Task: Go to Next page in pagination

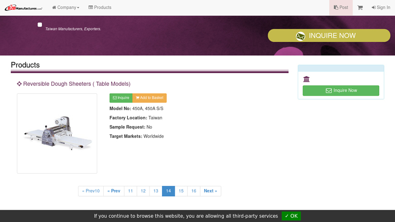Action: click(210, 191)
